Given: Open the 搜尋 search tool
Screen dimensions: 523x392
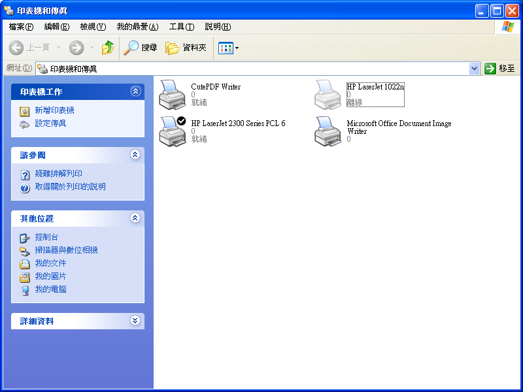Looking at the screenshot, I should pyautogui.click(x=141, y=48).
